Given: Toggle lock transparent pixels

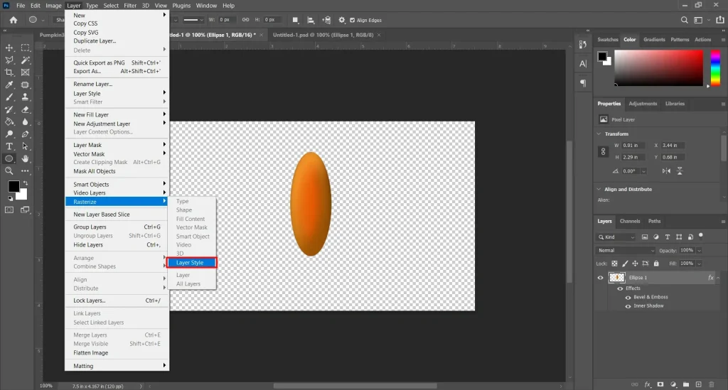Looking at the screenshot, I should pos(614,264).
